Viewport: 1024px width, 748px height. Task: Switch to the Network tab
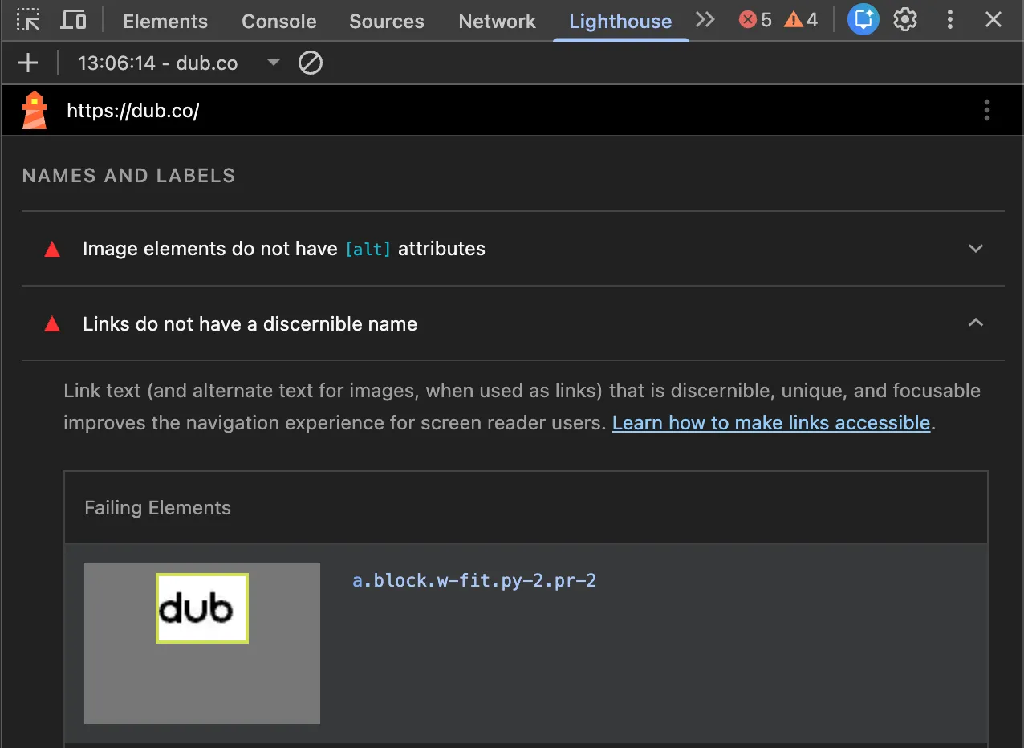coord(498,22)
